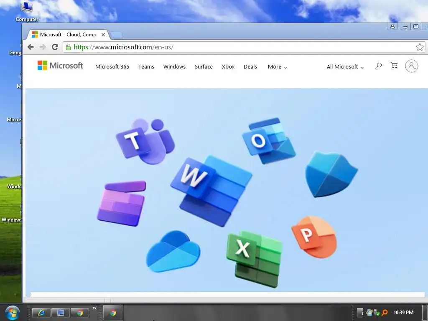
Task: Launch Internet Explorer from the quick launch bar
Action: coord(41,313)
